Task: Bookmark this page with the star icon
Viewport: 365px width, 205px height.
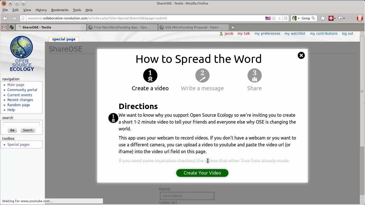Action: [274, 18]
